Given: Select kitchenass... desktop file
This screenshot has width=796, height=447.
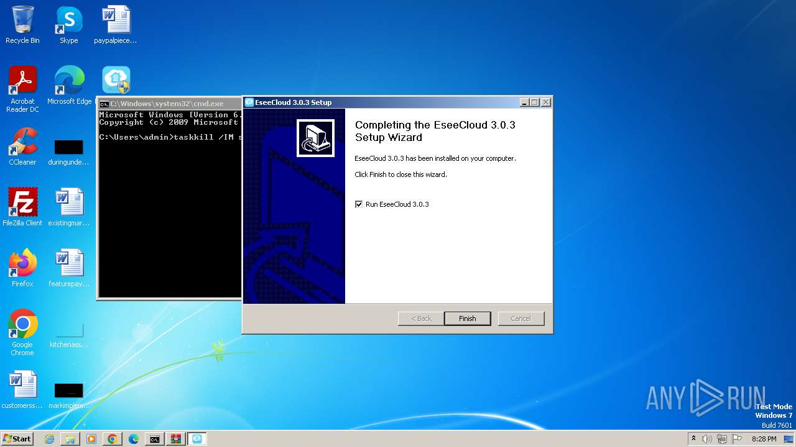Looking at the screenshot, I should [x=69, y=334].
